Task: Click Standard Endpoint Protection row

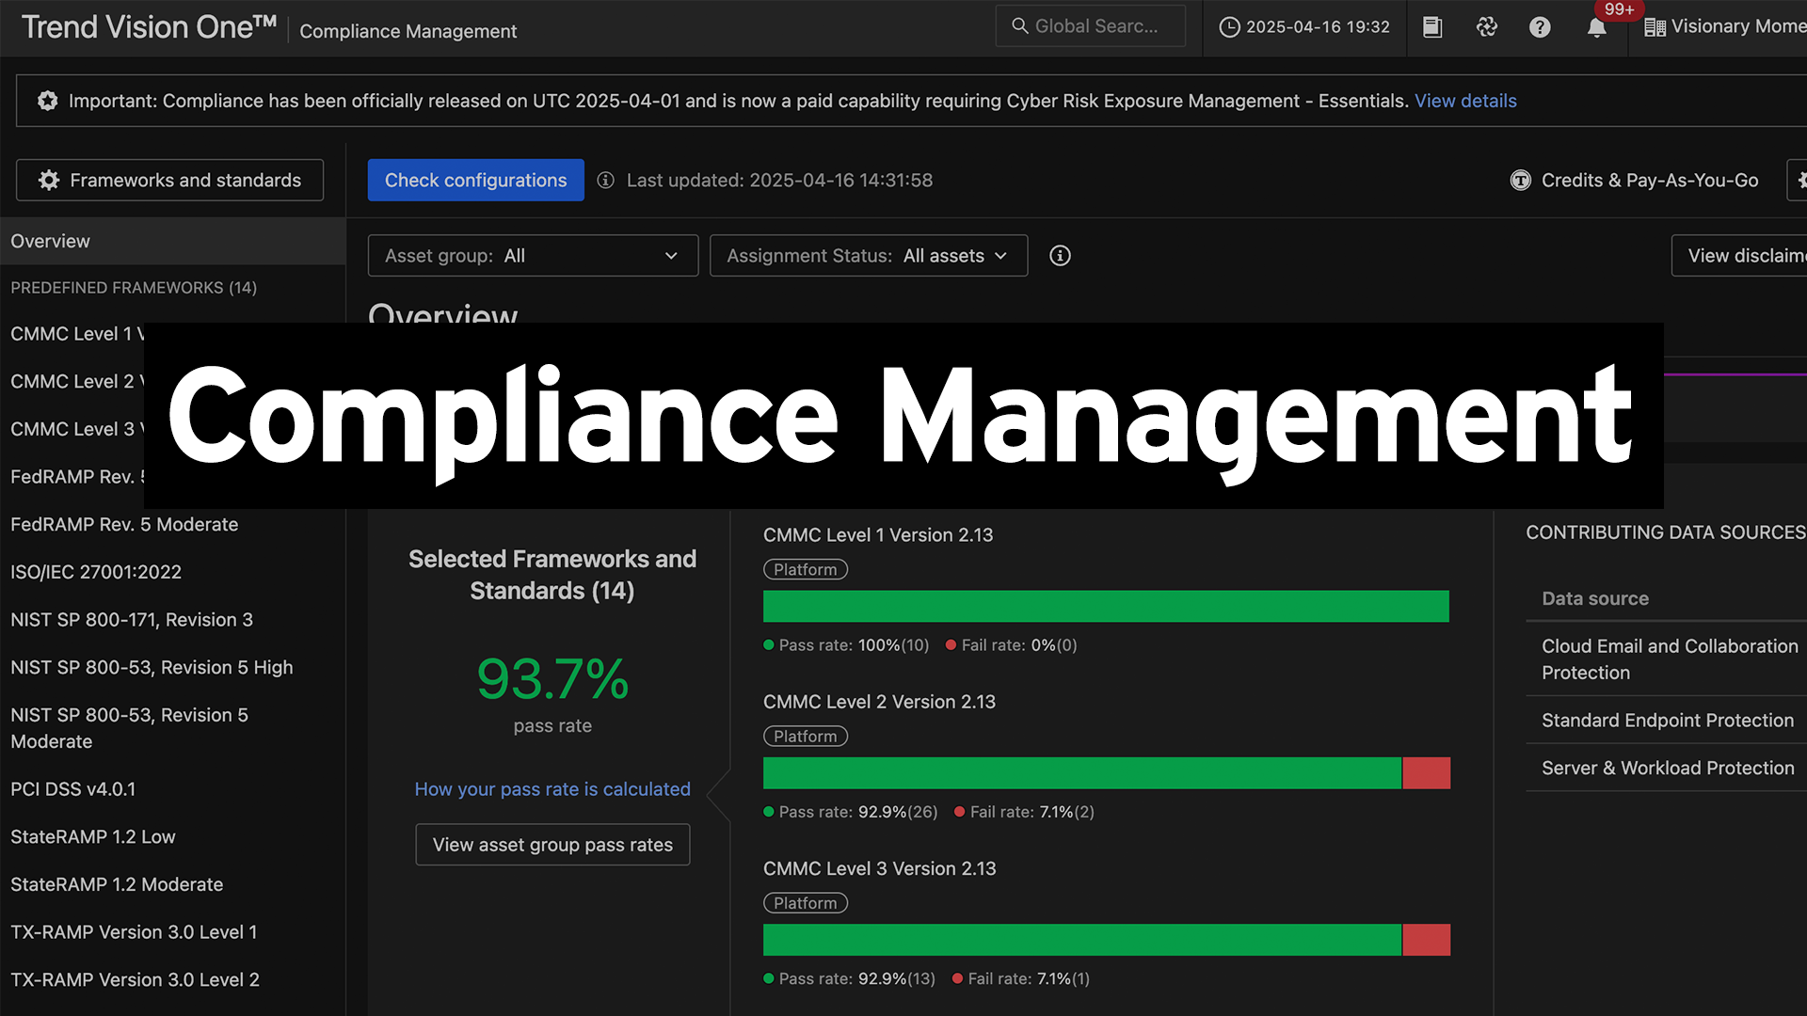Action: tap(1666, 721)
